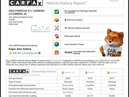Viewport: 129px width, 97px height.
Task: Click the service history wrench icon
Action: (57, 28)
